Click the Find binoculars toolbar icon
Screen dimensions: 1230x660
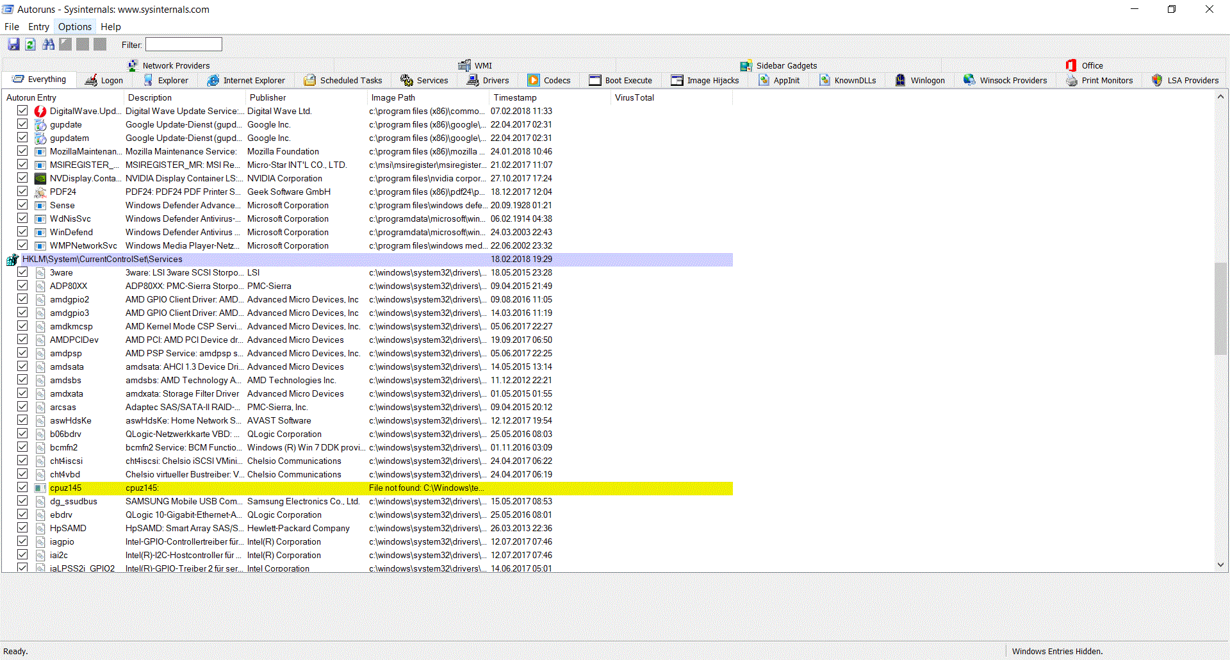[x=48, y=44]
